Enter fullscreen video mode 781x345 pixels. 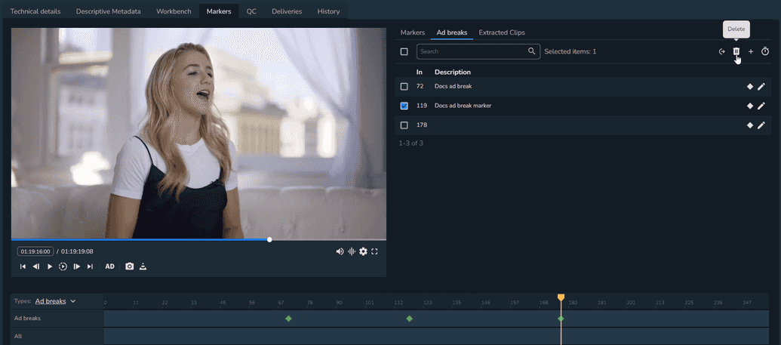tap(374, 251)
